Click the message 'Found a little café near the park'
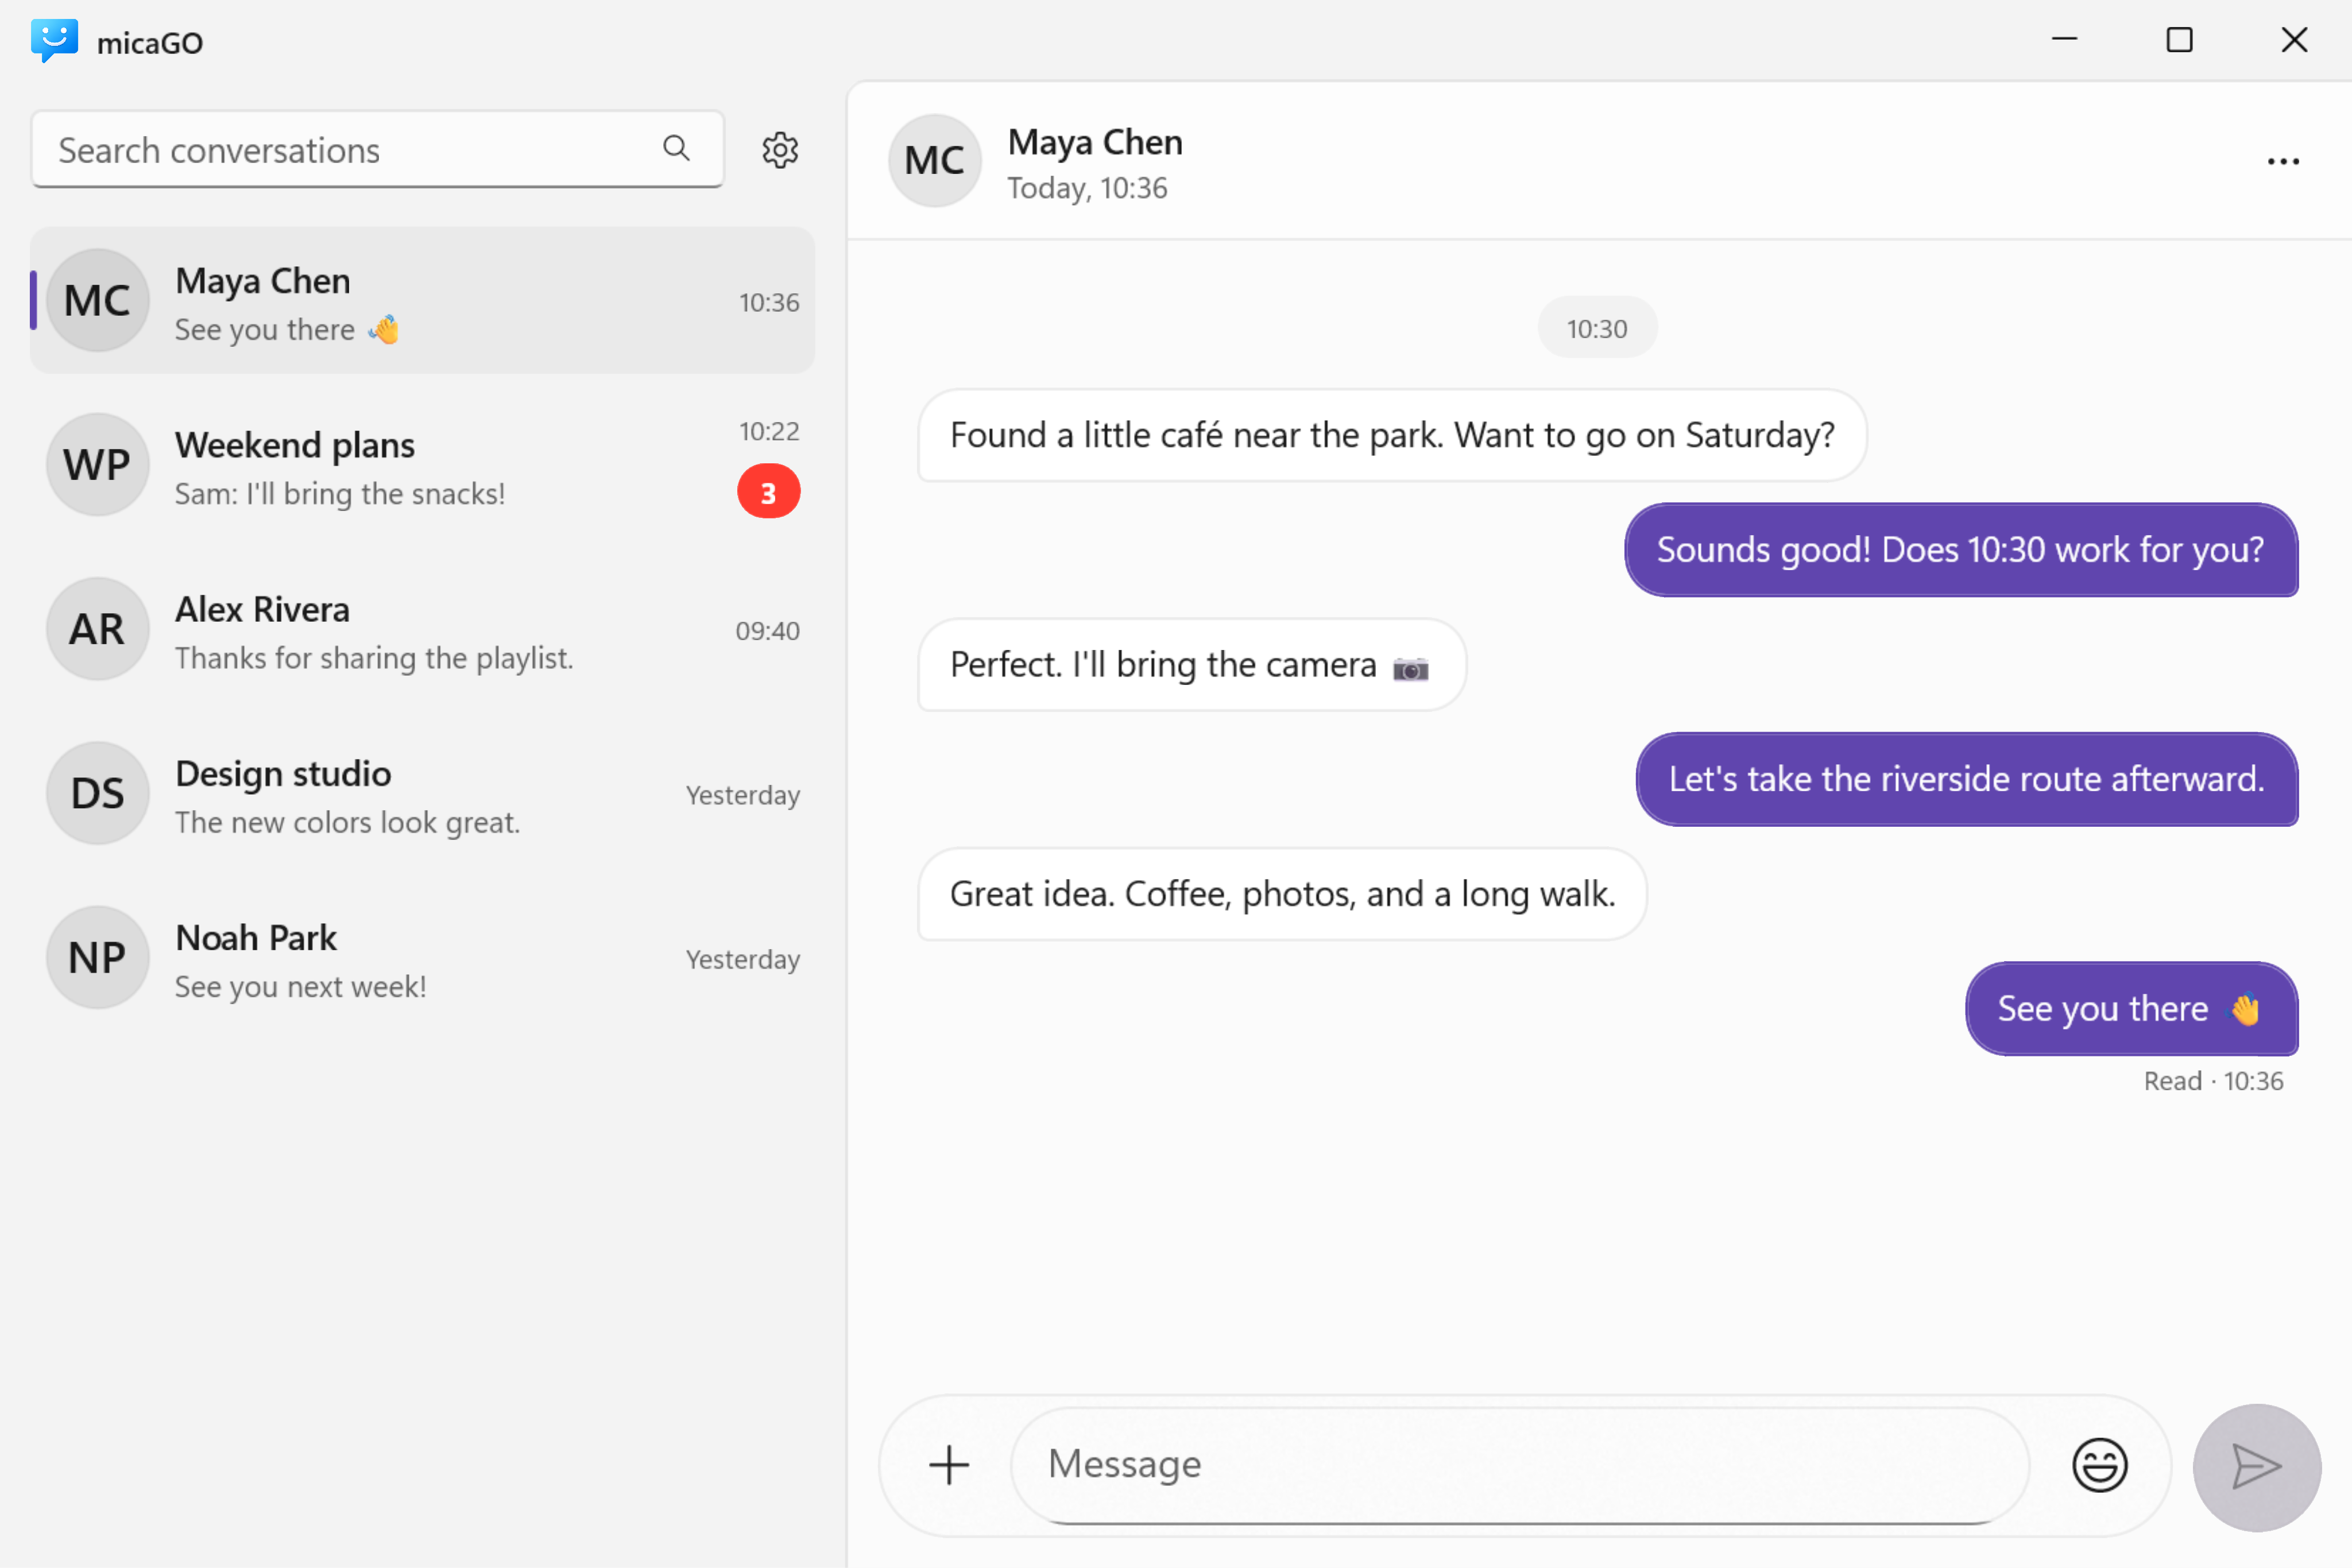Viewport: 2352px width, 1568px height. [x=1392, y=435]
